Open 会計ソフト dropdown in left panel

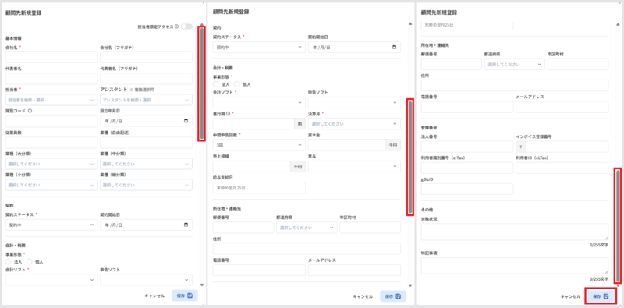pyautogui.click(x=51, y=280)
